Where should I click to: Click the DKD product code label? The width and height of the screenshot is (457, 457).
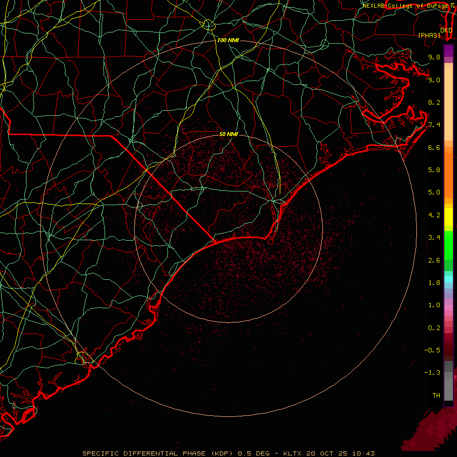click(446, 30)
